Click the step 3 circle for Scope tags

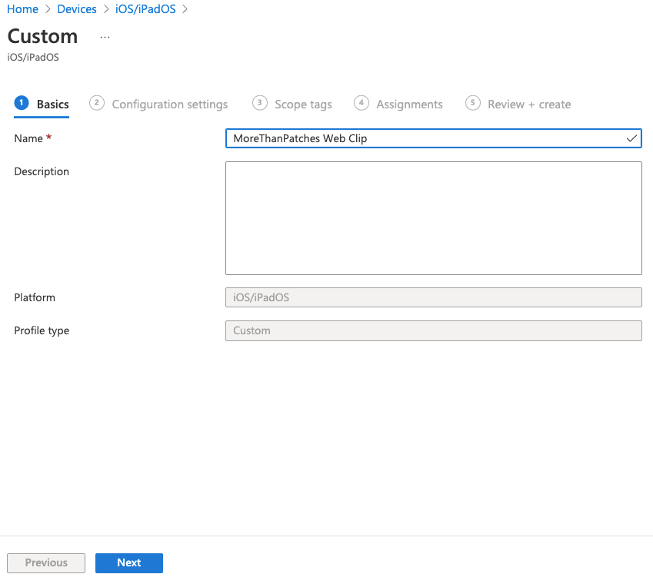(259, 102)
